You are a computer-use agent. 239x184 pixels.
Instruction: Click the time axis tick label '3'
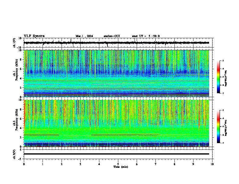[x=80, y=164]
